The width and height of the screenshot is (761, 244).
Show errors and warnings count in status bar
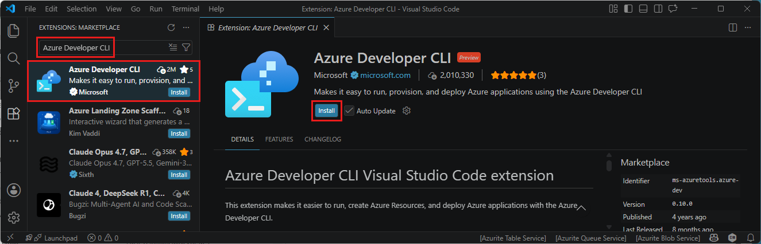tap(103, 238)
